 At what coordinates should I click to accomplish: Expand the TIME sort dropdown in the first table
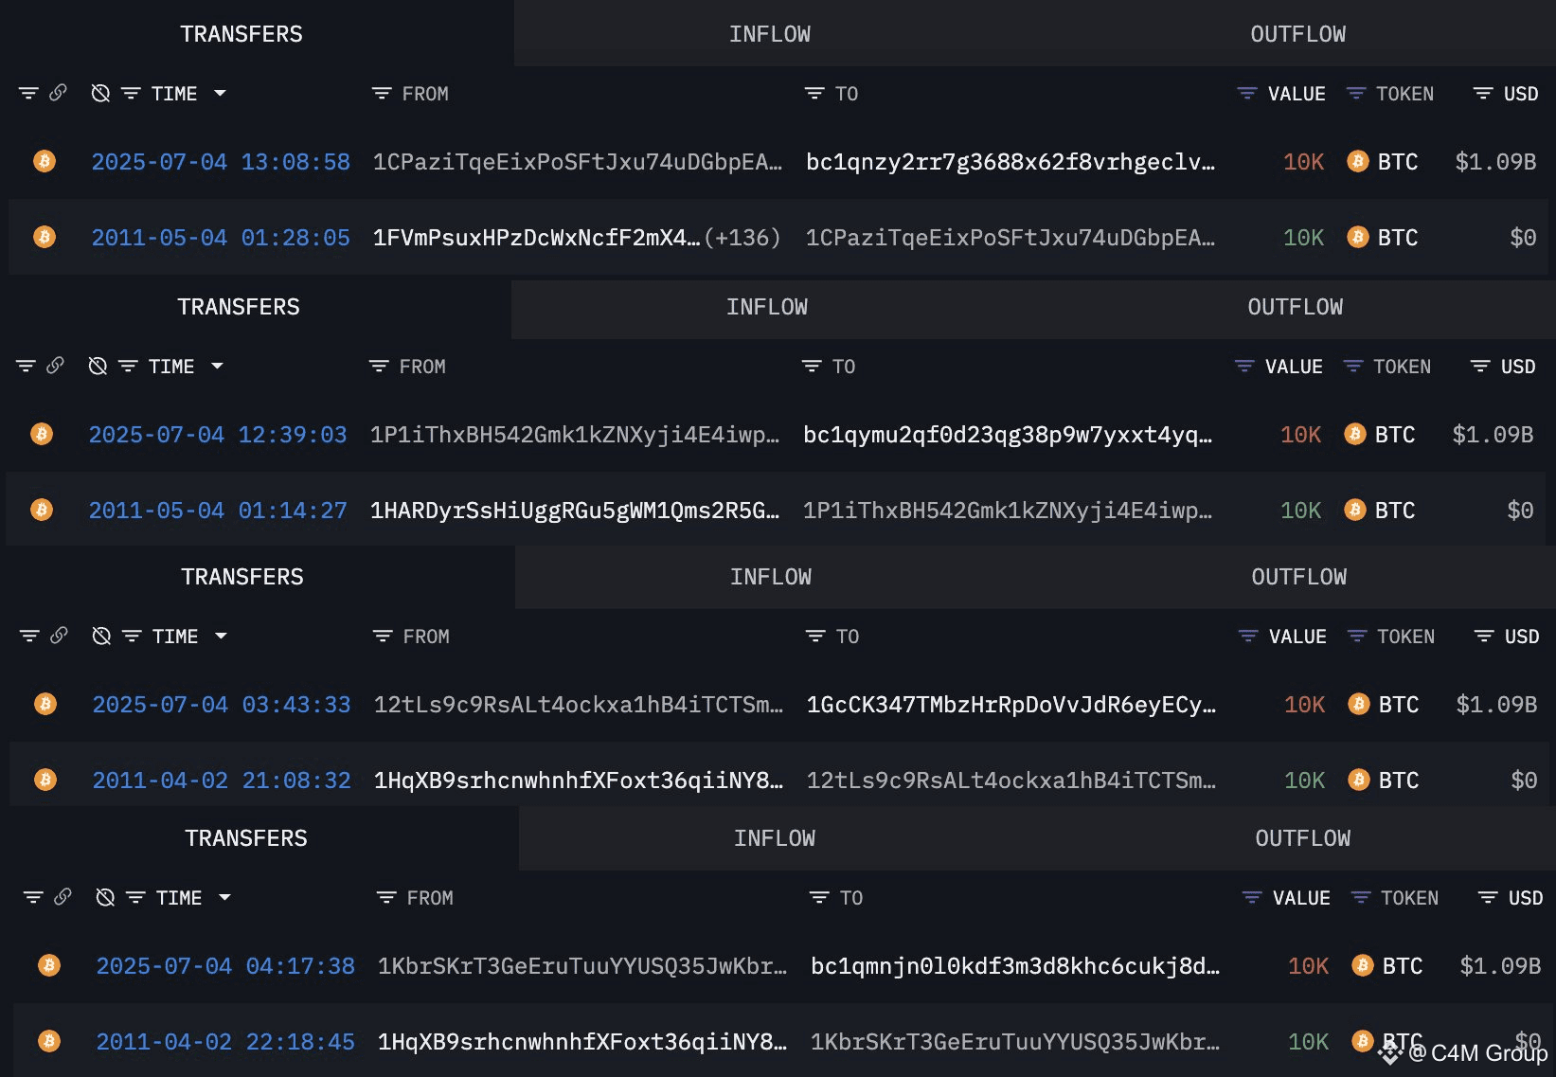pyautogui.click(x=221, y=93)
